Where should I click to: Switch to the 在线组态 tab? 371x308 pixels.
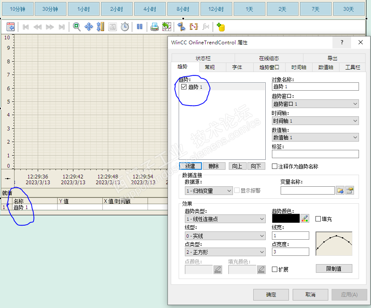269,58
